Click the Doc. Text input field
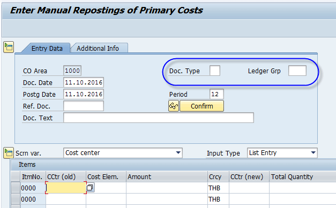Viewport: 336px width, 208px height. pos(159,118)
